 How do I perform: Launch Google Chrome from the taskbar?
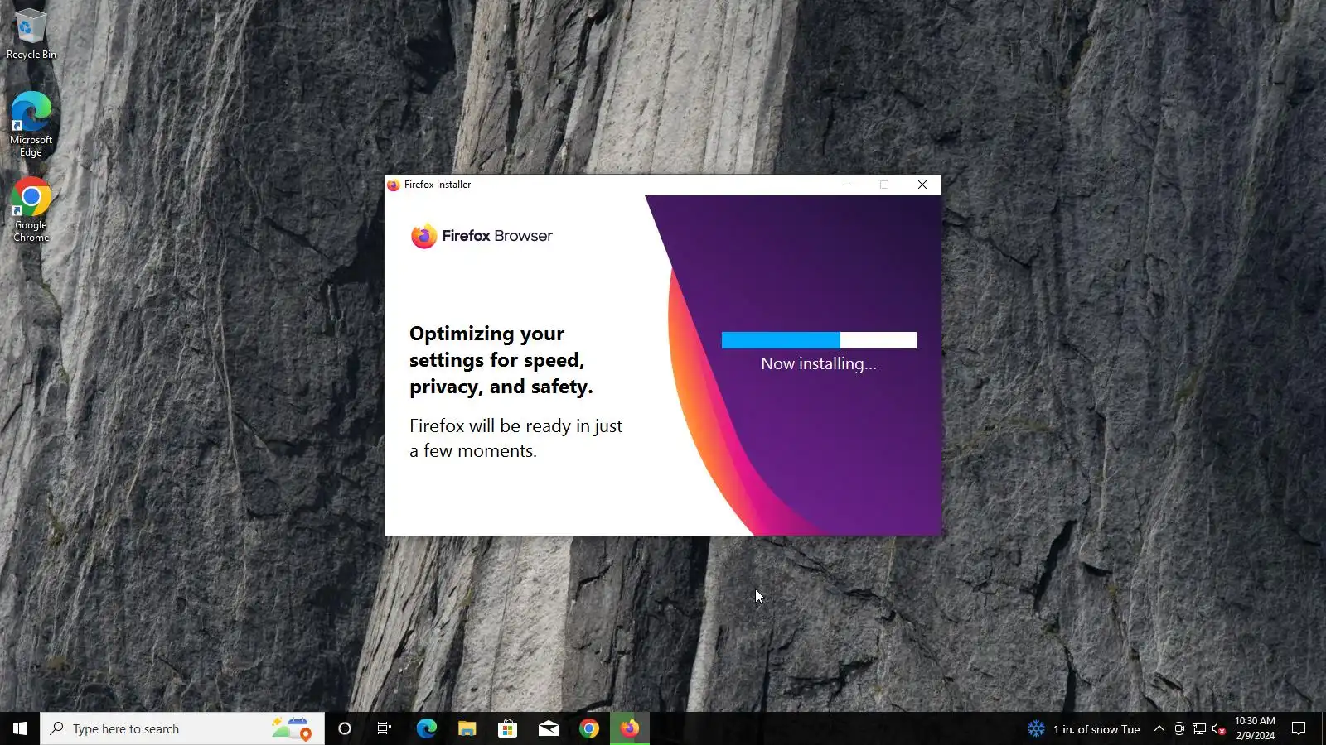(588, 728)
